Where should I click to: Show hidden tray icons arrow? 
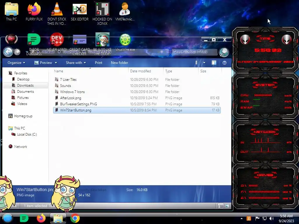tap(241, 218)
